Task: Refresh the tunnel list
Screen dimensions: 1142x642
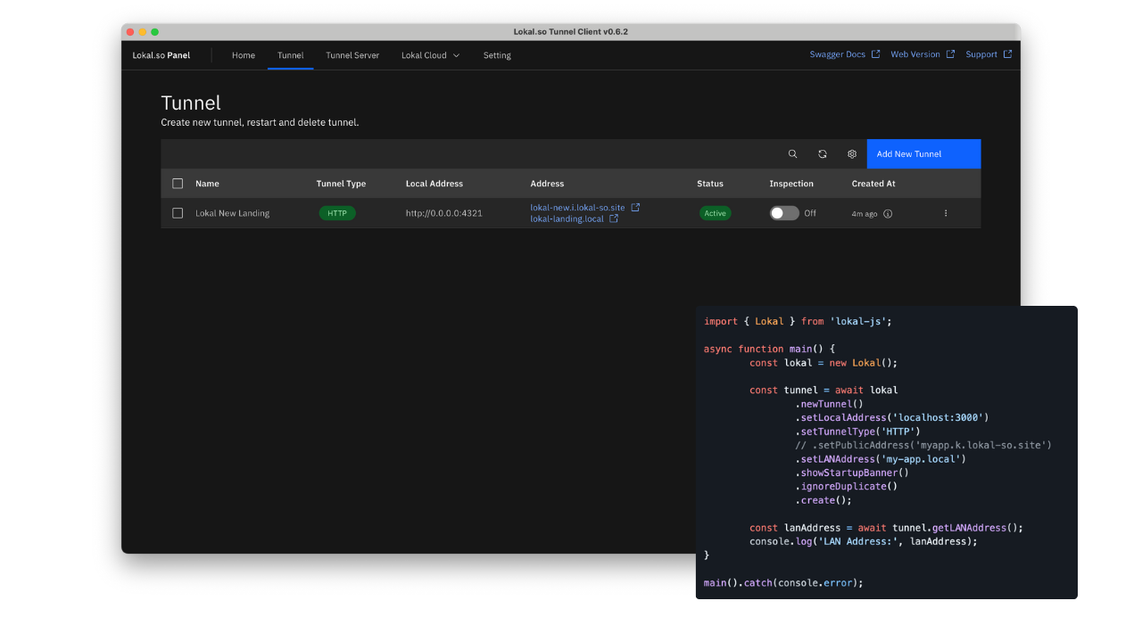Action: coord(823,154)
